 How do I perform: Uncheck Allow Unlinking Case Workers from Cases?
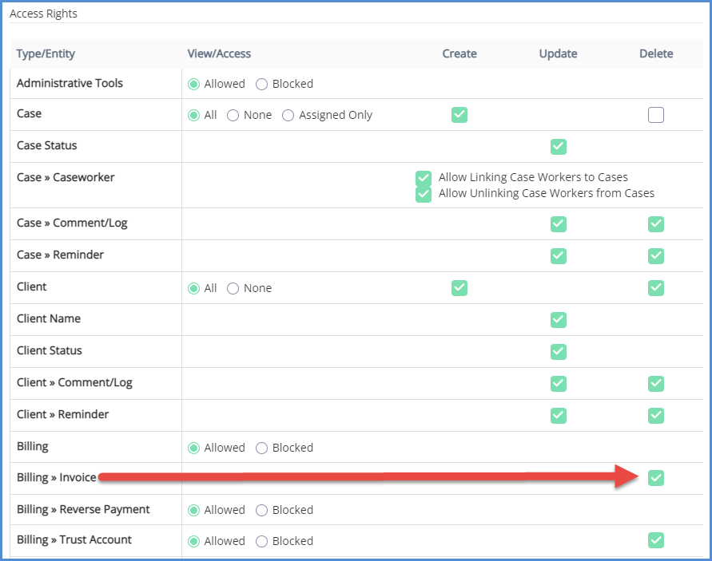tap(424, 194)
